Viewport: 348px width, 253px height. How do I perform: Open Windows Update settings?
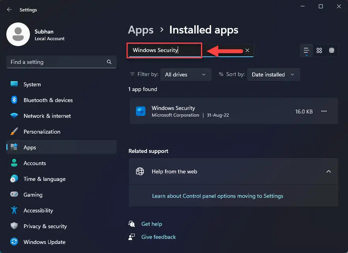click(61, 242)
